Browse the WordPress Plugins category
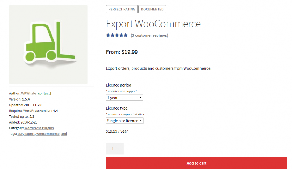The height and width of the screenshot is (169, 292). (x=39, y=128)
